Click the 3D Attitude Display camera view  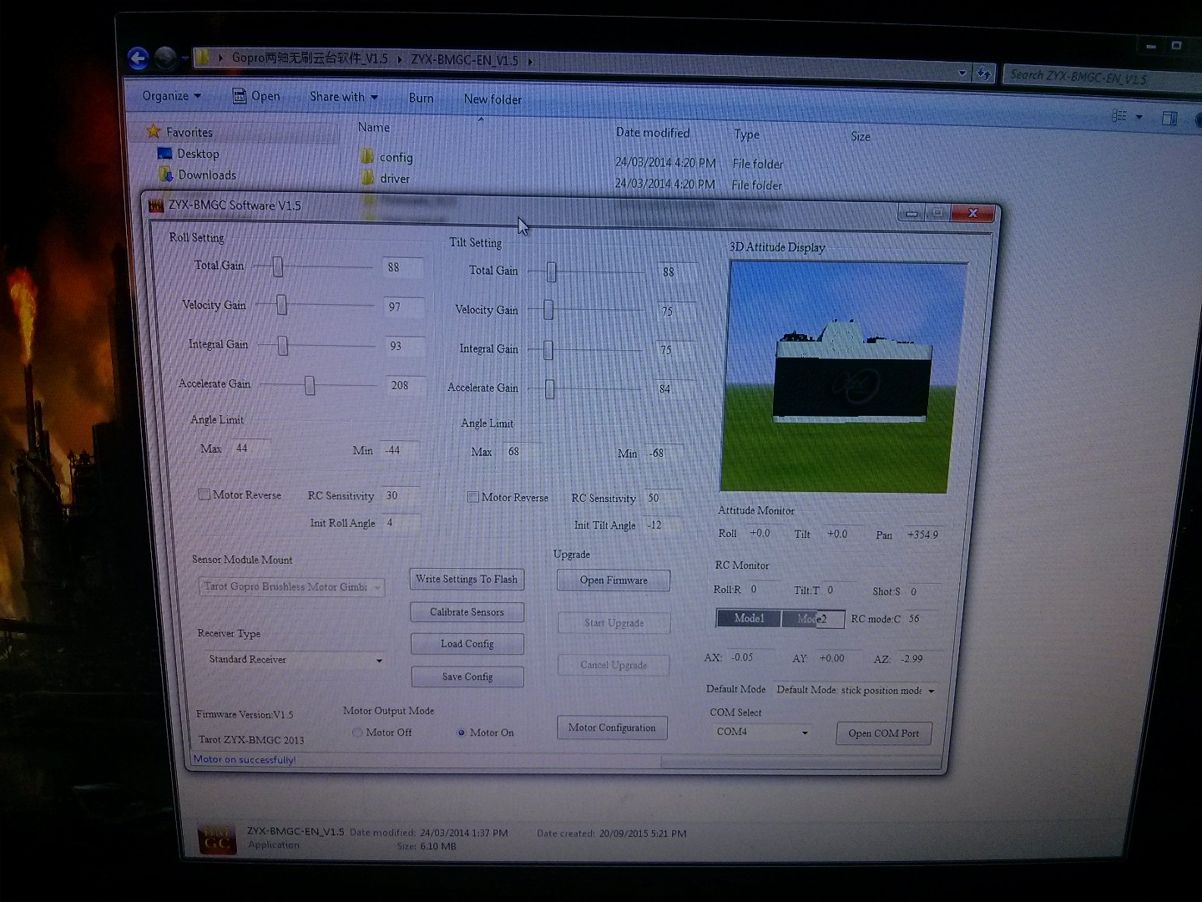[844, 377]
